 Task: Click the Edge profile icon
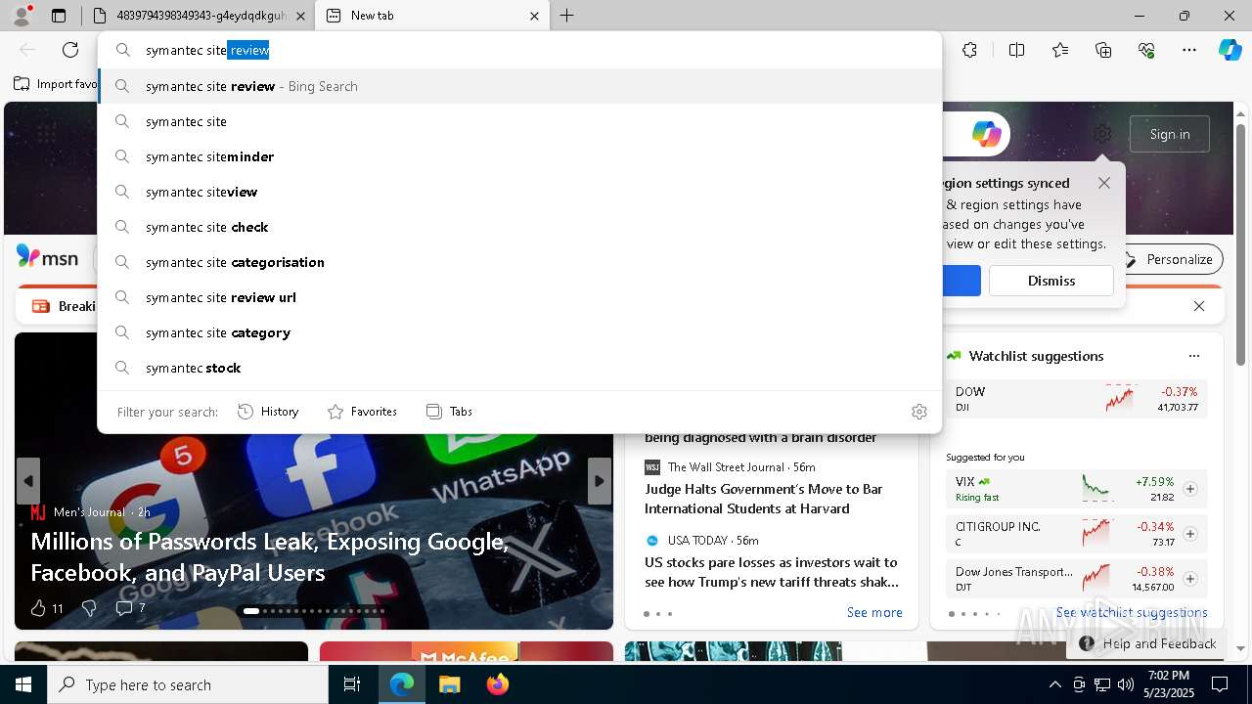pos(22,15)
